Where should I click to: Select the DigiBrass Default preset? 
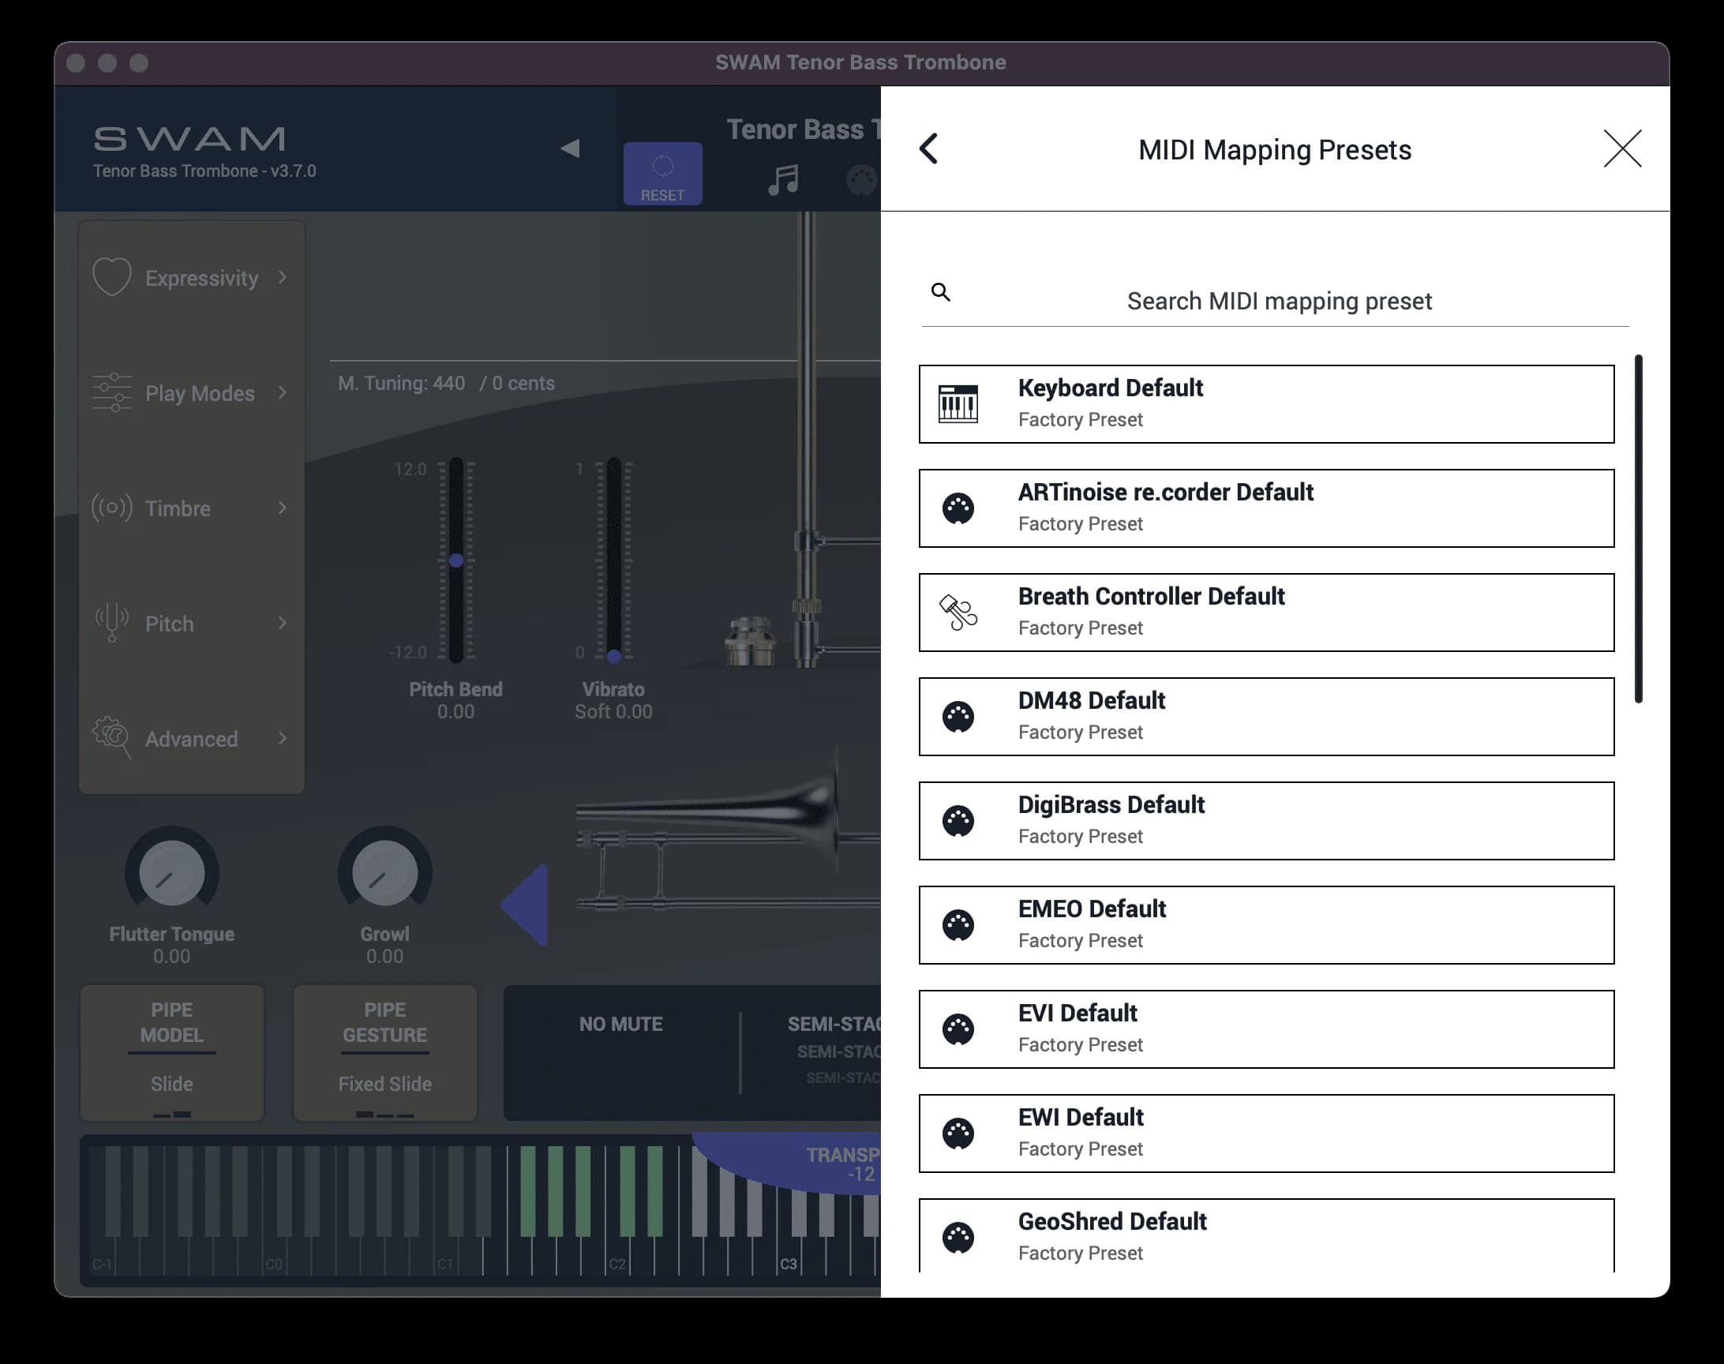[x=1265, y=821]
